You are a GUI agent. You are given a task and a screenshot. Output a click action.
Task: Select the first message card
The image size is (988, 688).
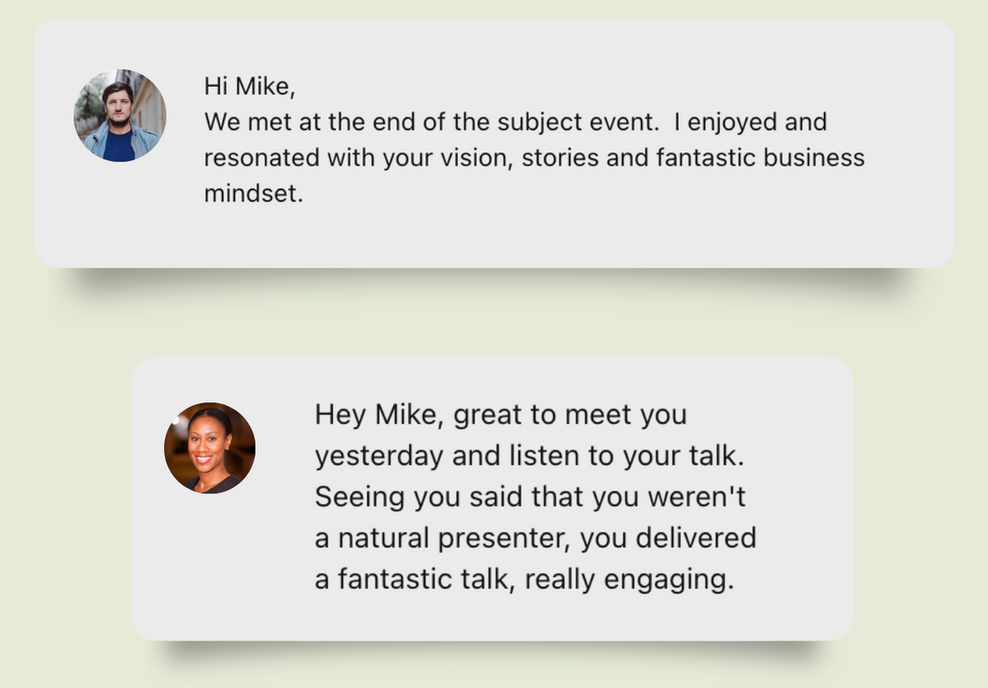coord(494,143)
